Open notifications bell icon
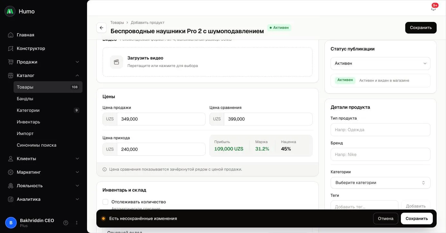This screenshot has width=446, height=233. pyautogui.click(x=433, y=8)
